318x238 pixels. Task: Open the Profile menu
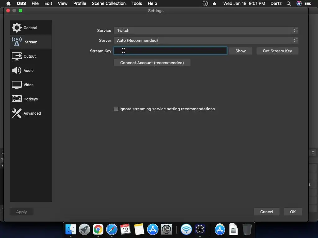80,3
